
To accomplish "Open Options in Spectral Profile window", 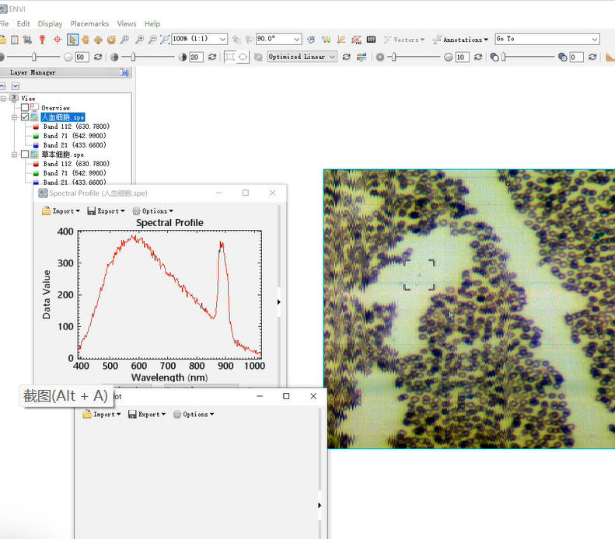I will [153, 210].
